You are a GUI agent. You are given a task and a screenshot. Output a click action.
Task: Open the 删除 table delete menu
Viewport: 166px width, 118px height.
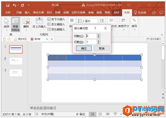pyautogui.click(x=26, y=24)
